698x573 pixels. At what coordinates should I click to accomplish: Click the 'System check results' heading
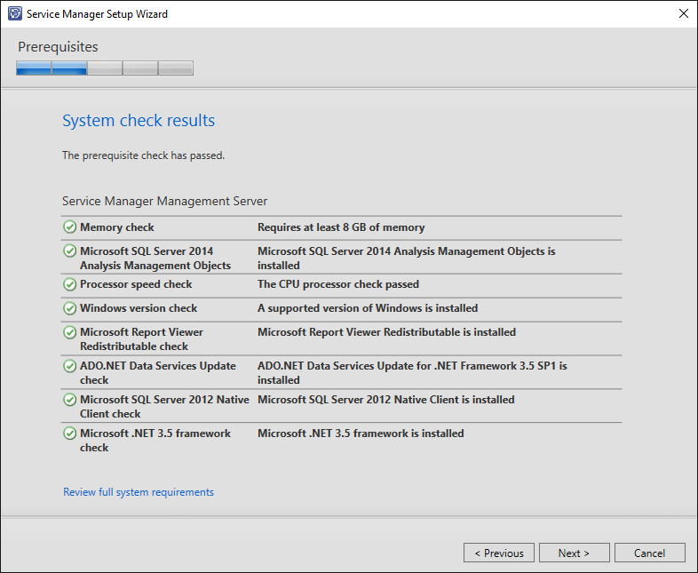click(139, 121)
